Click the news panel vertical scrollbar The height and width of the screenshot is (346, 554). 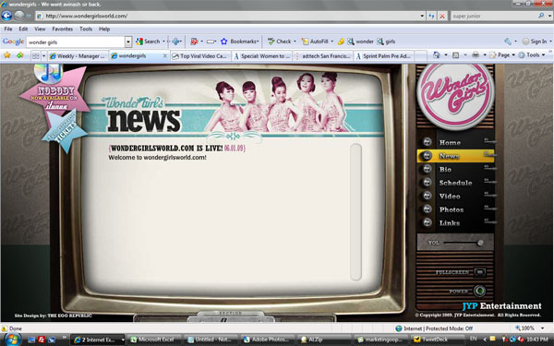(355, 212)
